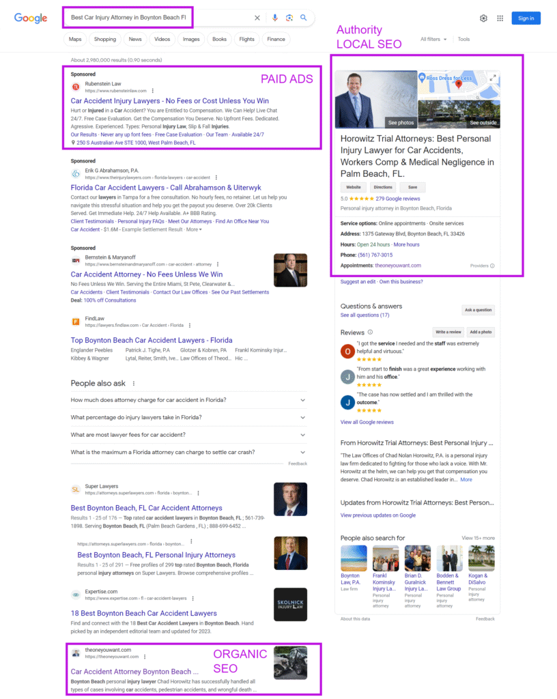Expand 'What percentage do injury lawyers take' question
This screenshot has width=557, height=699.
pos(188,417)
